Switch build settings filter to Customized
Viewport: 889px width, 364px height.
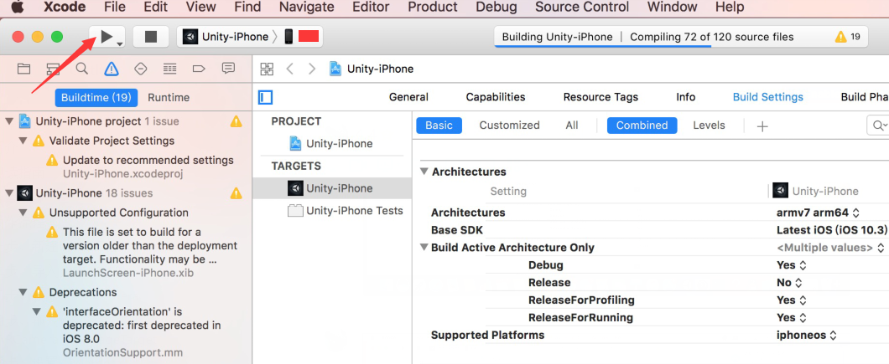(509, 126)
